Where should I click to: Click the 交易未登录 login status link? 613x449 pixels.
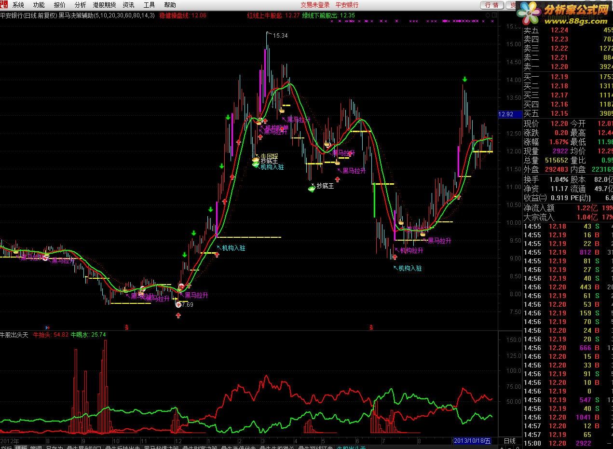point(315,5)
